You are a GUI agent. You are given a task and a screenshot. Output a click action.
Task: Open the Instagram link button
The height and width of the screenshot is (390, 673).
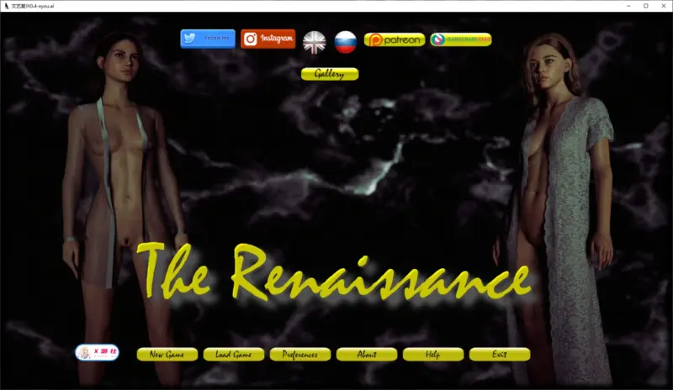click(268, 39)
